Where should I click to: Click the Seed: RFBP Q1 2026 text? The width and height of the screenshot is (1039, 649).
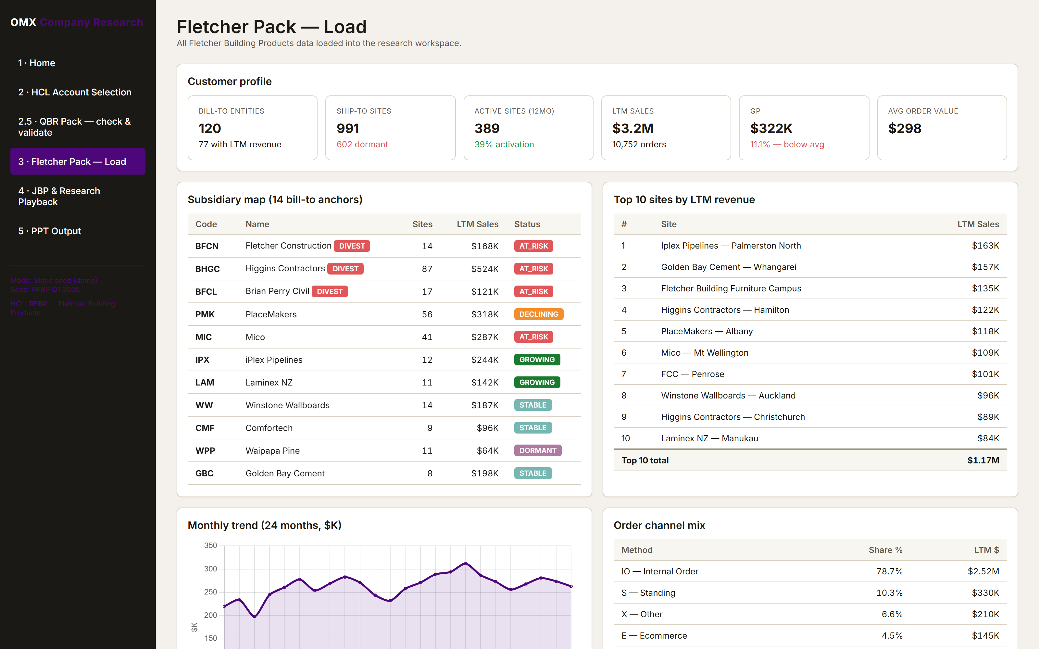[45, 290]
